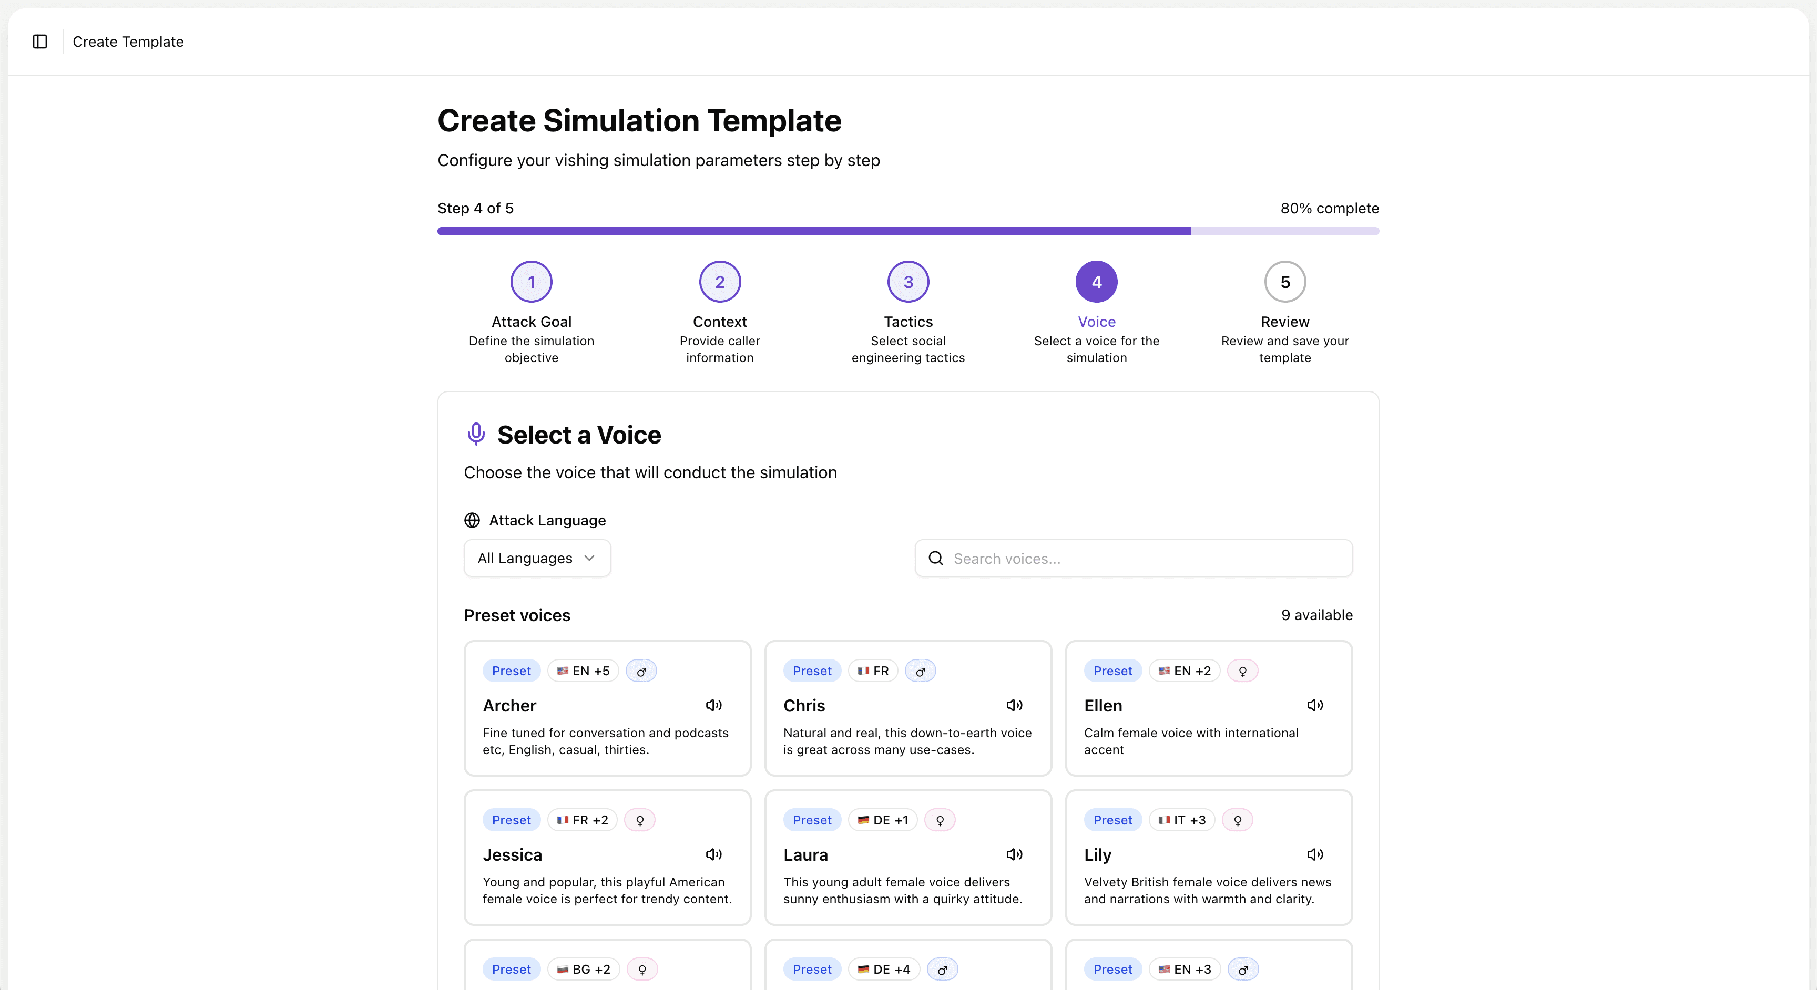Jump to step 5 Review
Image resolution: width=1817 pixels, height=990 pixels.
click(1284, 282)
